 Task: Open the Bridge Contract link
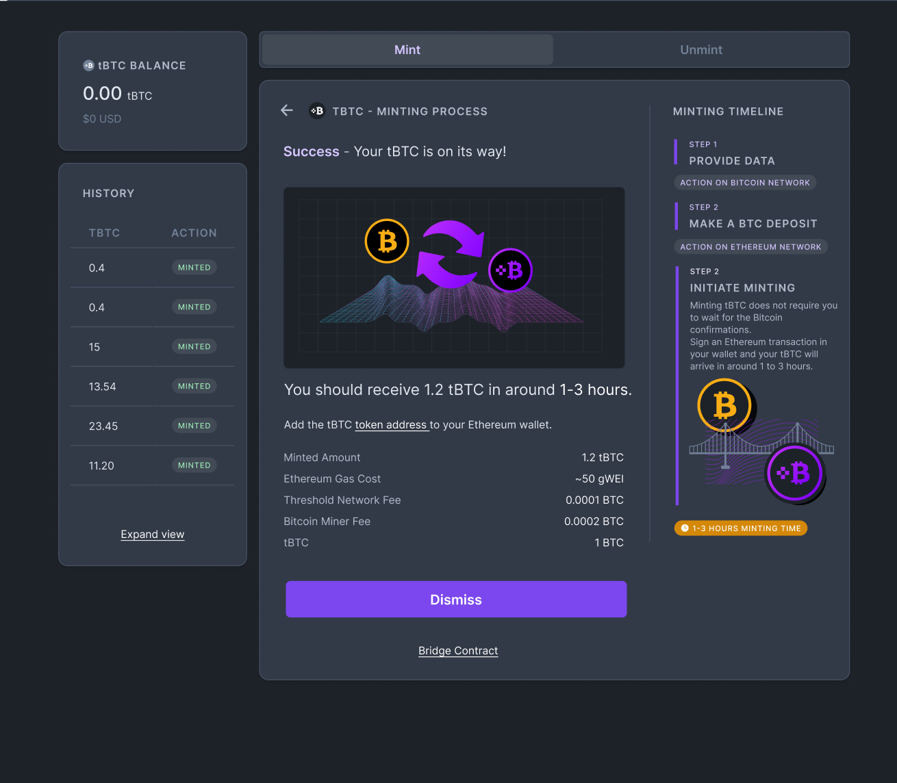pos(457,650)
